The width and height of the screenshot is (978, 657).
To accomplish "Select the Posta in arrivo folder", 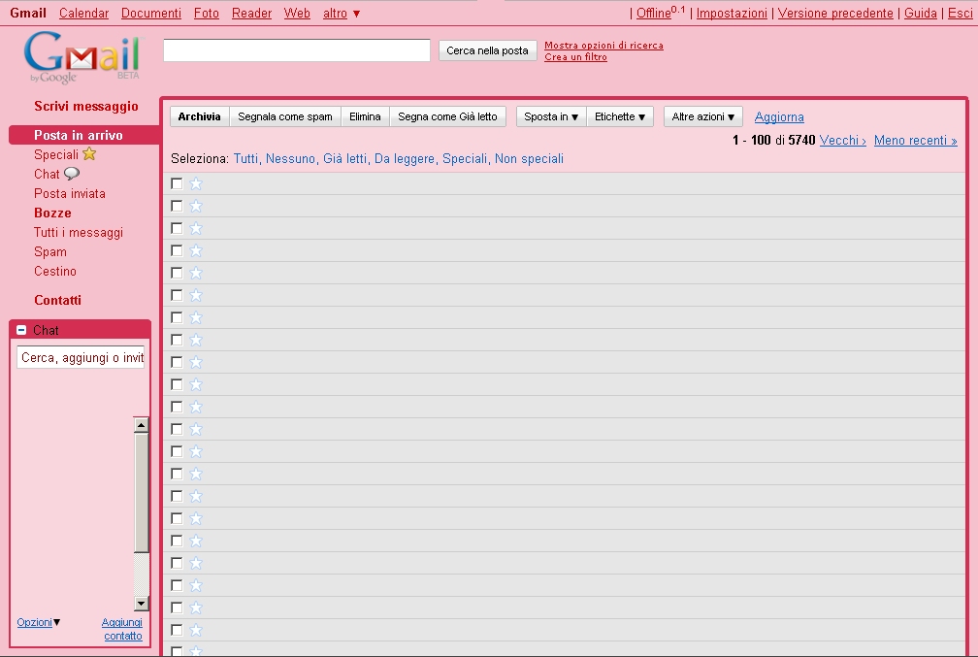I will (79, 136).
